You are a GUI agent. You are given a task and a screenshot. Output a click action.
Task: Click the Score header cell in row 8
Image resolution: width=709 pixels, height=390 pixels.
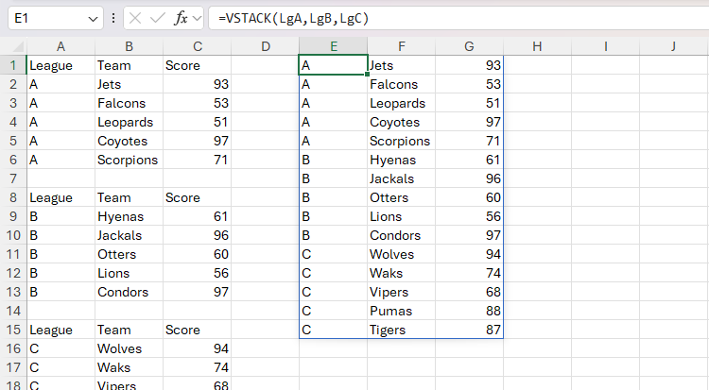point(197,197)
